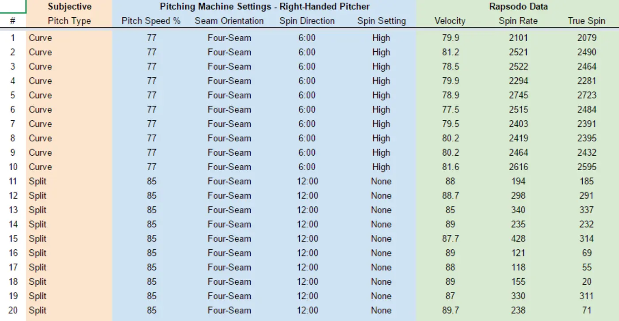Select spin rate cell 2745 in row 5
Screen dimensions: 619x321
click(518, 96)
